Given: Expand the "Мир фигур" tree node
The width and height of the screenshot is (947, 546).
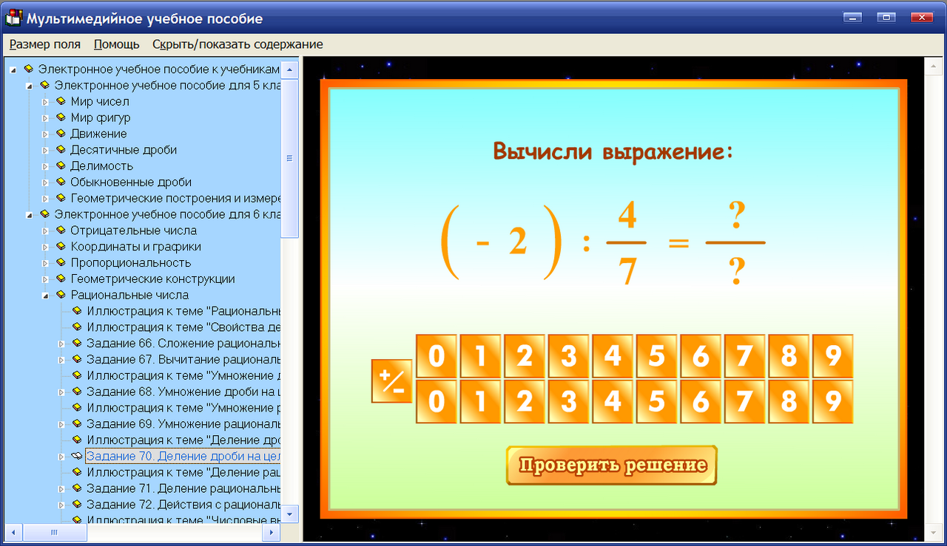Looking at the screenshot, I should point(46,117).
